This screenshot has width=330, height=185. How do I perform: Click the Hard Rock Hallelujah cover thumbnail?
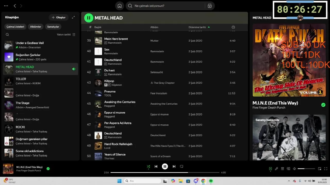(x=98, y=146)
